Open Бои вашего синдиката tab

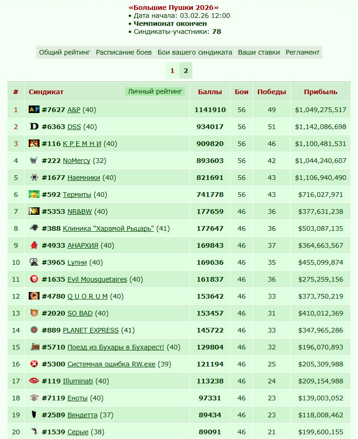(x=195, y=52)
